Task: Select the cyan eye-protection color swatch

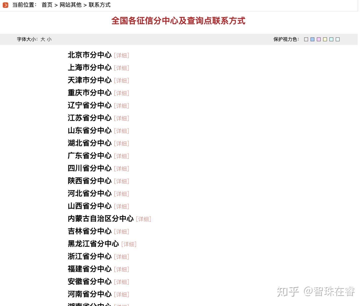Action: pos(331,39)
